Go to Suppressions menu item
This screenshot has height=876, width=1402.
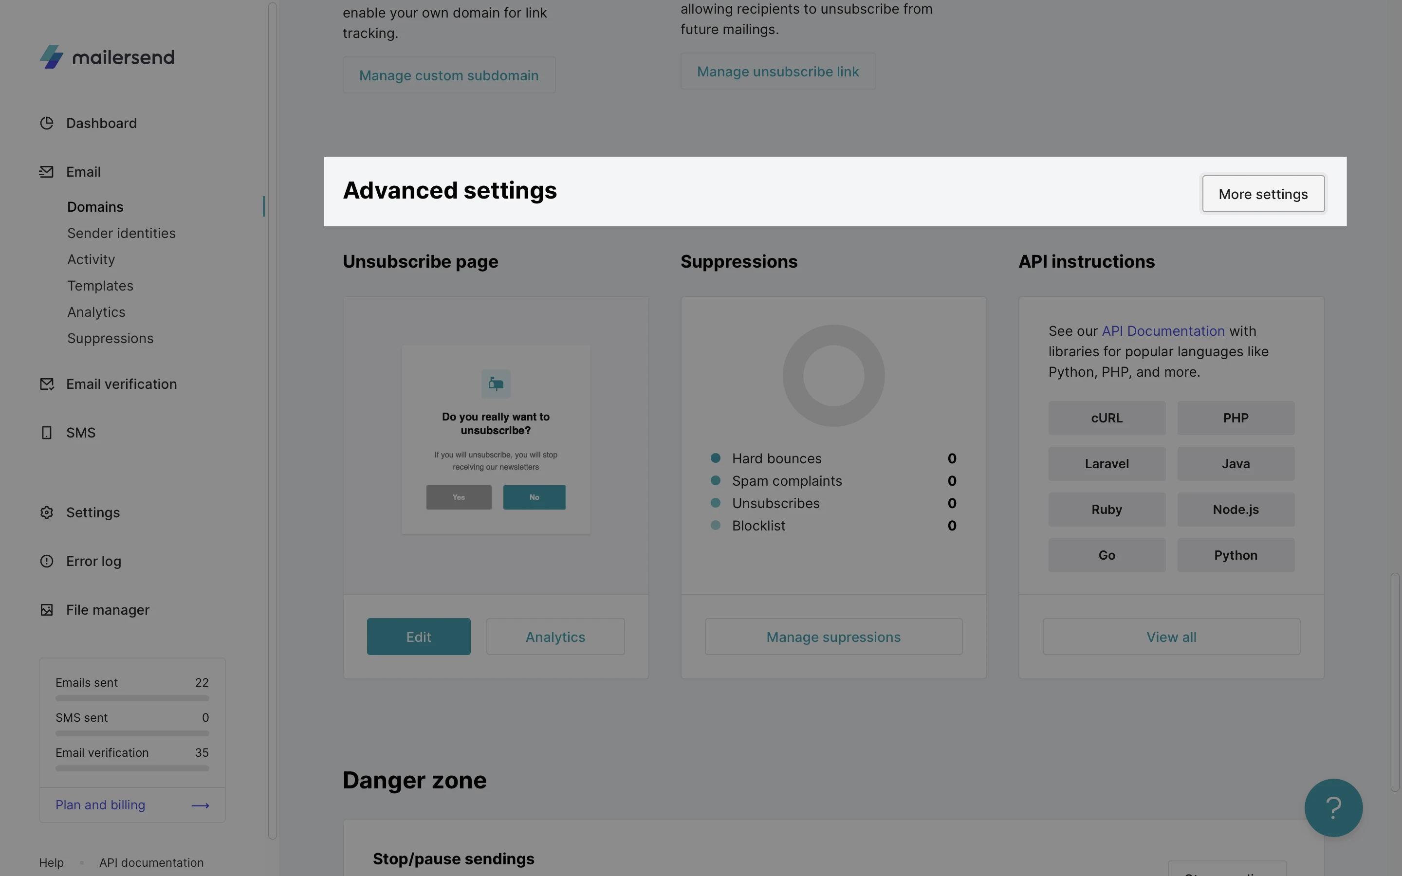tap(110, 338)
